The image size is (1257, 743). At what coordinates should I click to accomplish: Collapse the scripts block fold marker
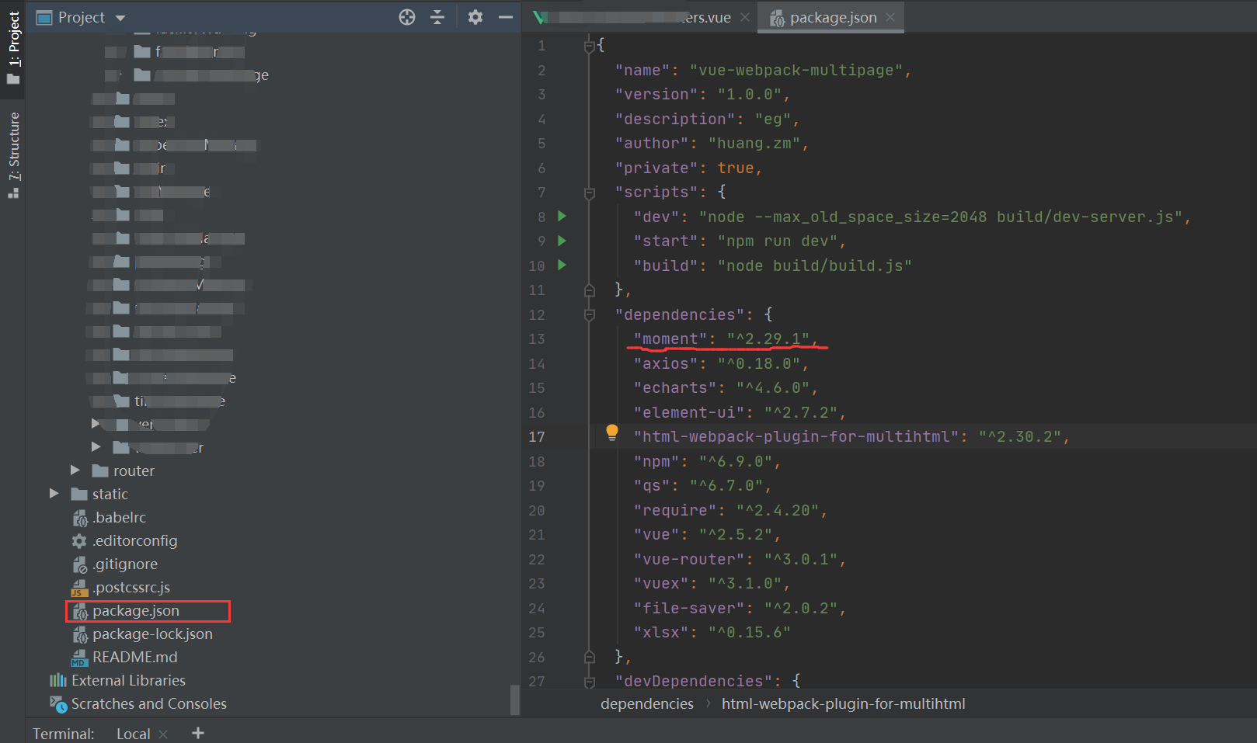point(589,193)
